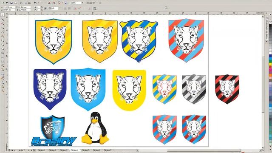
Task: Switch to the Página 1 tab
Action: point(41,150)
